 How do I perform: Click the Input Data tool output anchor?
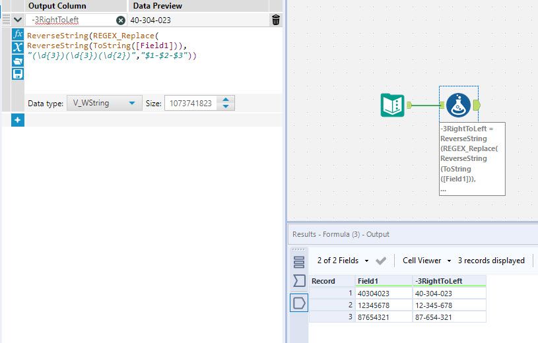[409, 105]
